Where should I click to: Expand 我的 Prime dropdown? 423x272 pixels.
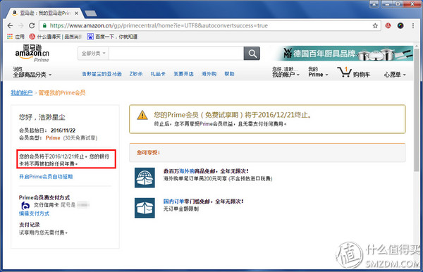pos(319,72)
